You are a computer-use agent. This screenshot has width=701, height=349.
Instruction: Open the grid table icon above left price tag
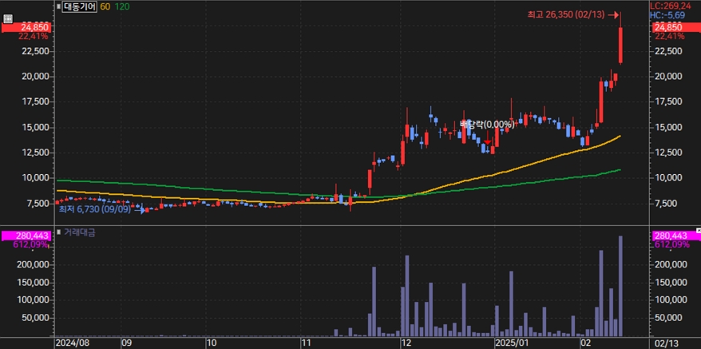[x=8, y=19]
